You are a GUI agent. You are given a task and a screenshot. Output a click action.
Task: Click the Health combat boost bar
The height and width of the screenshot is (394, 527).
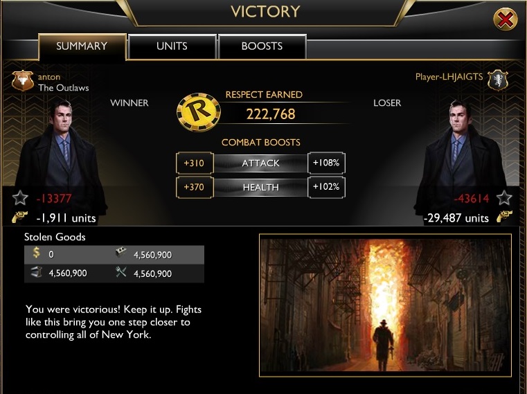[x=261, y=187]
